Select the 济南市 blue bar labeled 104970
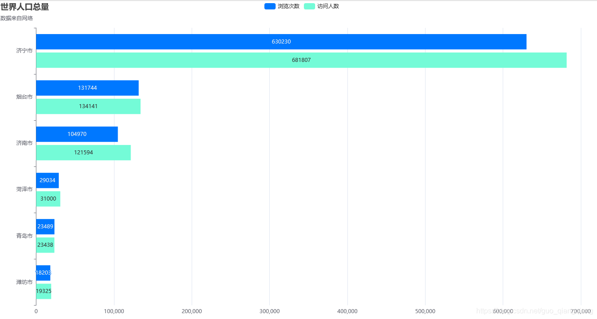This screenshot has width=597, height=319. [77, 134]
